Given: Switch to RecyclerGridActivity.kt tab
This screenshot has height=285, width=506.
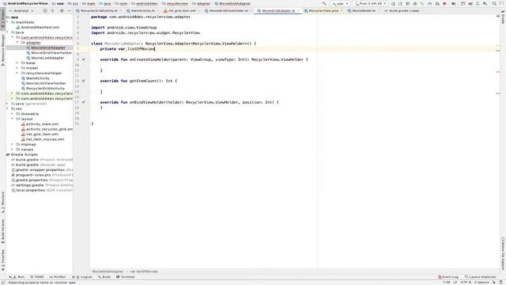Looking at the screenshot, I should [99, 10].
